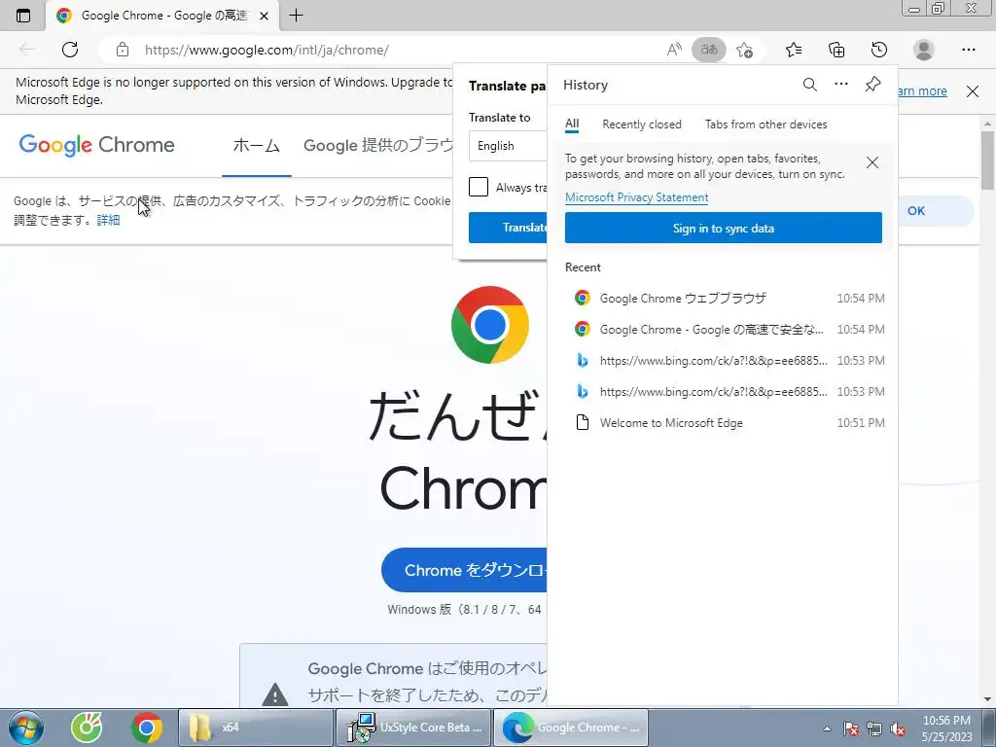Click the taskbar clock and date
Image resolution: width=996 pixels, height=747 pixels.
point(946,729)
